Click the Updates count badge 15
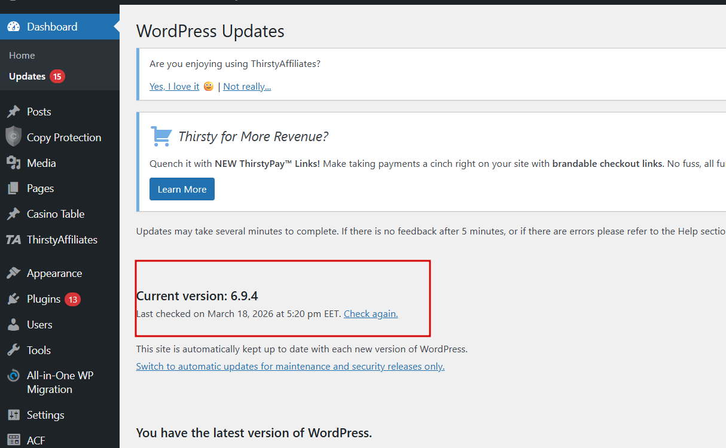Image resolution: width=726 pixels, height=448 pixels. [57, 77]
